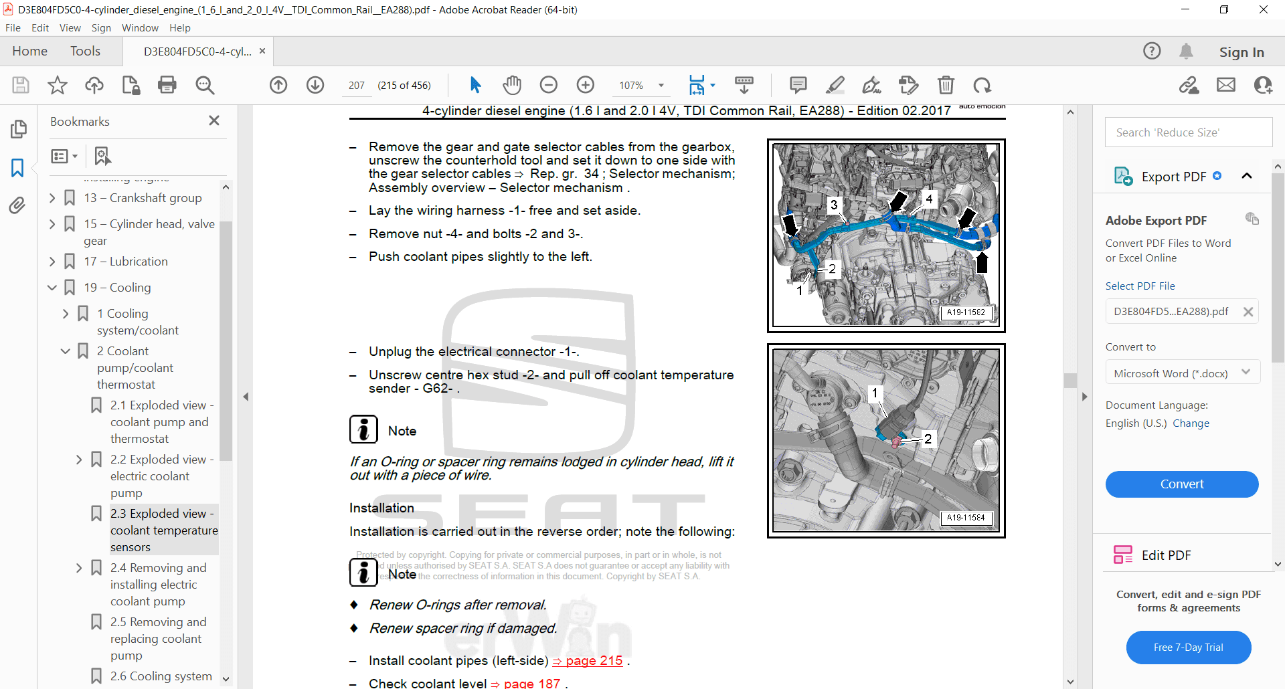
Task: Open the Add comment tool
Action: [x=798, y=85]
